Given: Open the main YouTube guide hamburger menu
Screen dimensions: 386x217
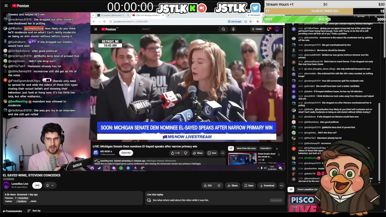Looking at the screenshot, I should (x=6, y=6).
